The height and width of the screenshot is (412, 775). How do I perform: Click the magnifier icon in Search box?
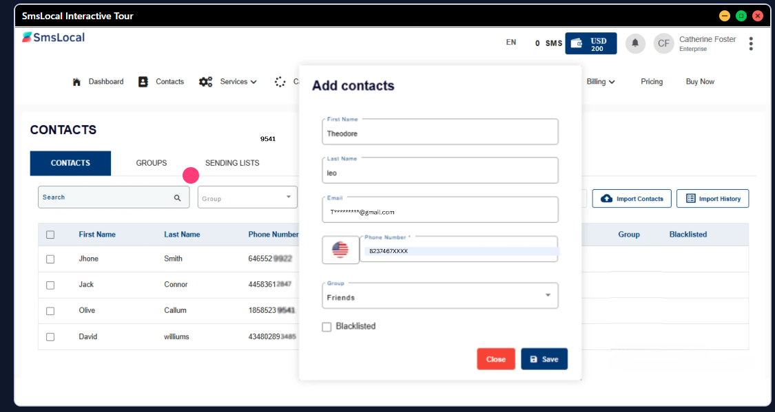coord(178,198)
